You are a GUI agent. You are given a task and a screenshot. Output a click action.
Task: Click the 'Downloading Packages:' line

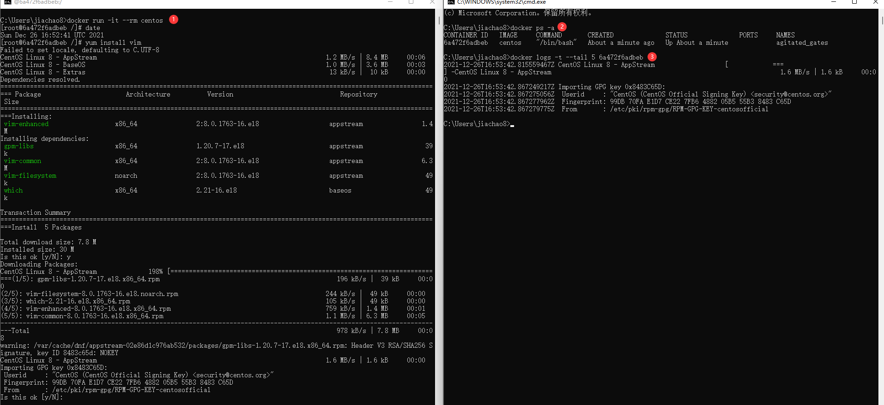coord(39,264)
